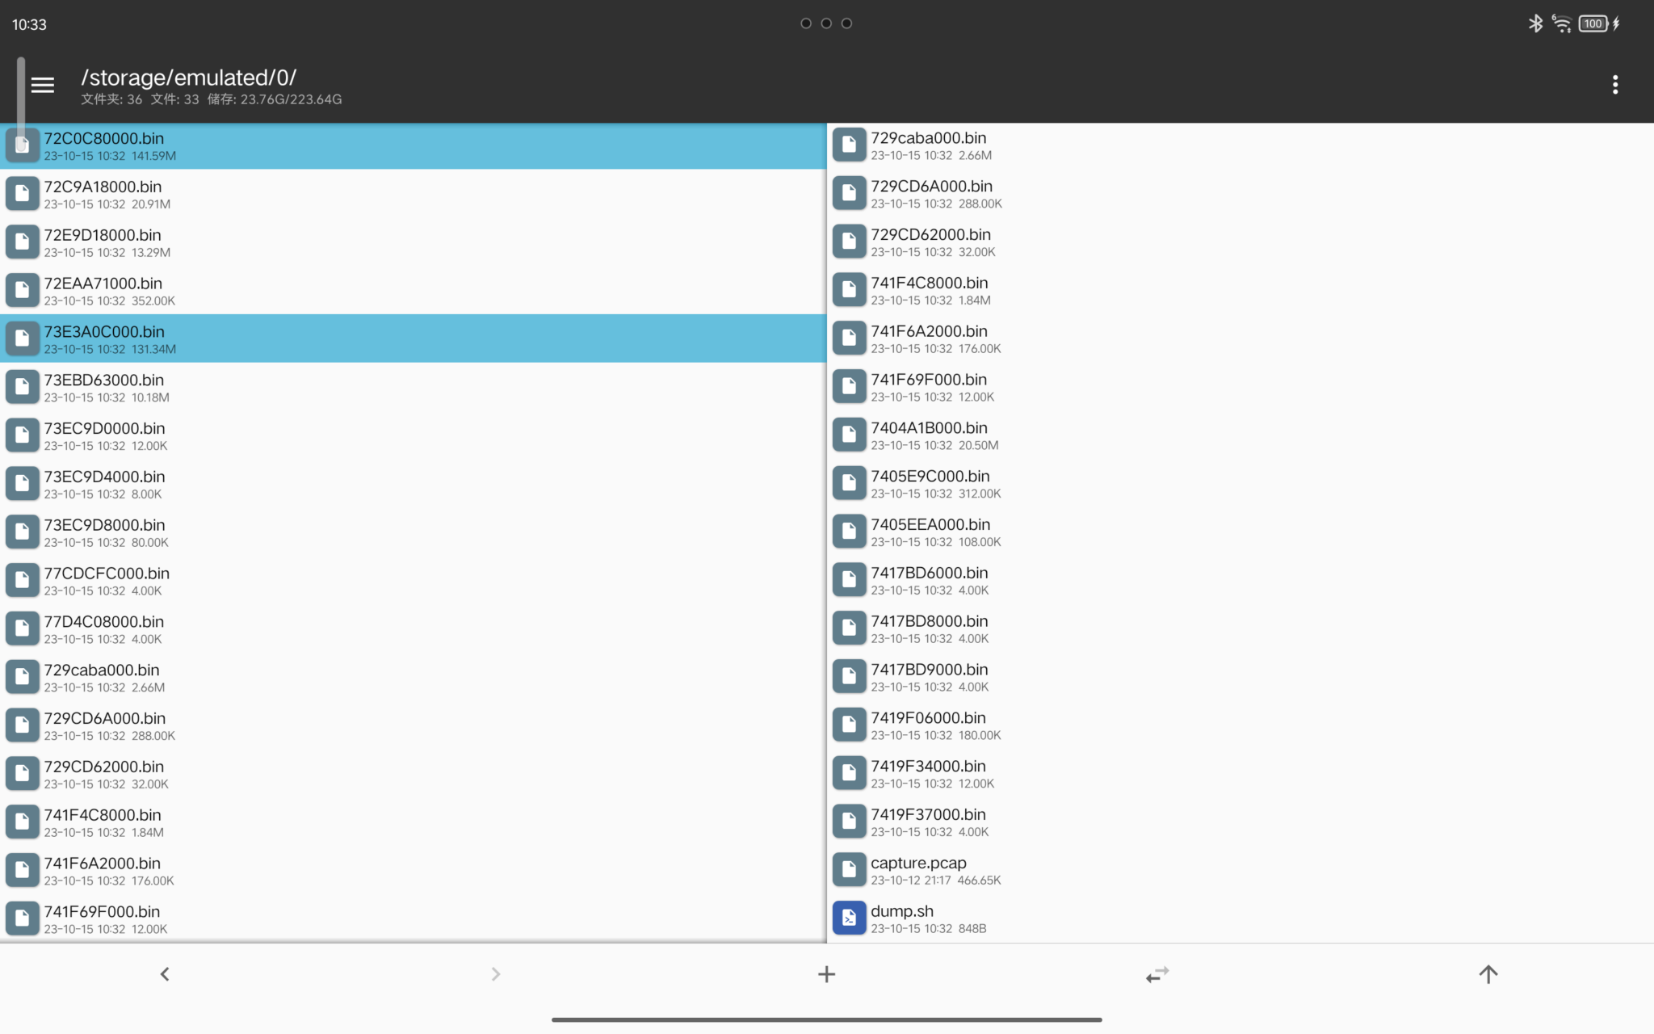The width and height of the screenshot is (1654, 1034).
Task: Click file icon of 7419F06000.bin
Action: click(x=849, y=725)
